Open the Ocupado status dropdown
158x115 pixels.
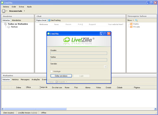coord(61,82)
